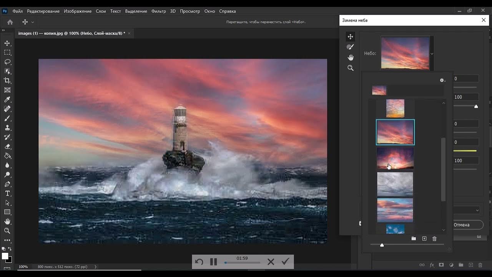492x277 pixels.
Task: Select the Move tool in left toolbar
Action: coord(7,43)
